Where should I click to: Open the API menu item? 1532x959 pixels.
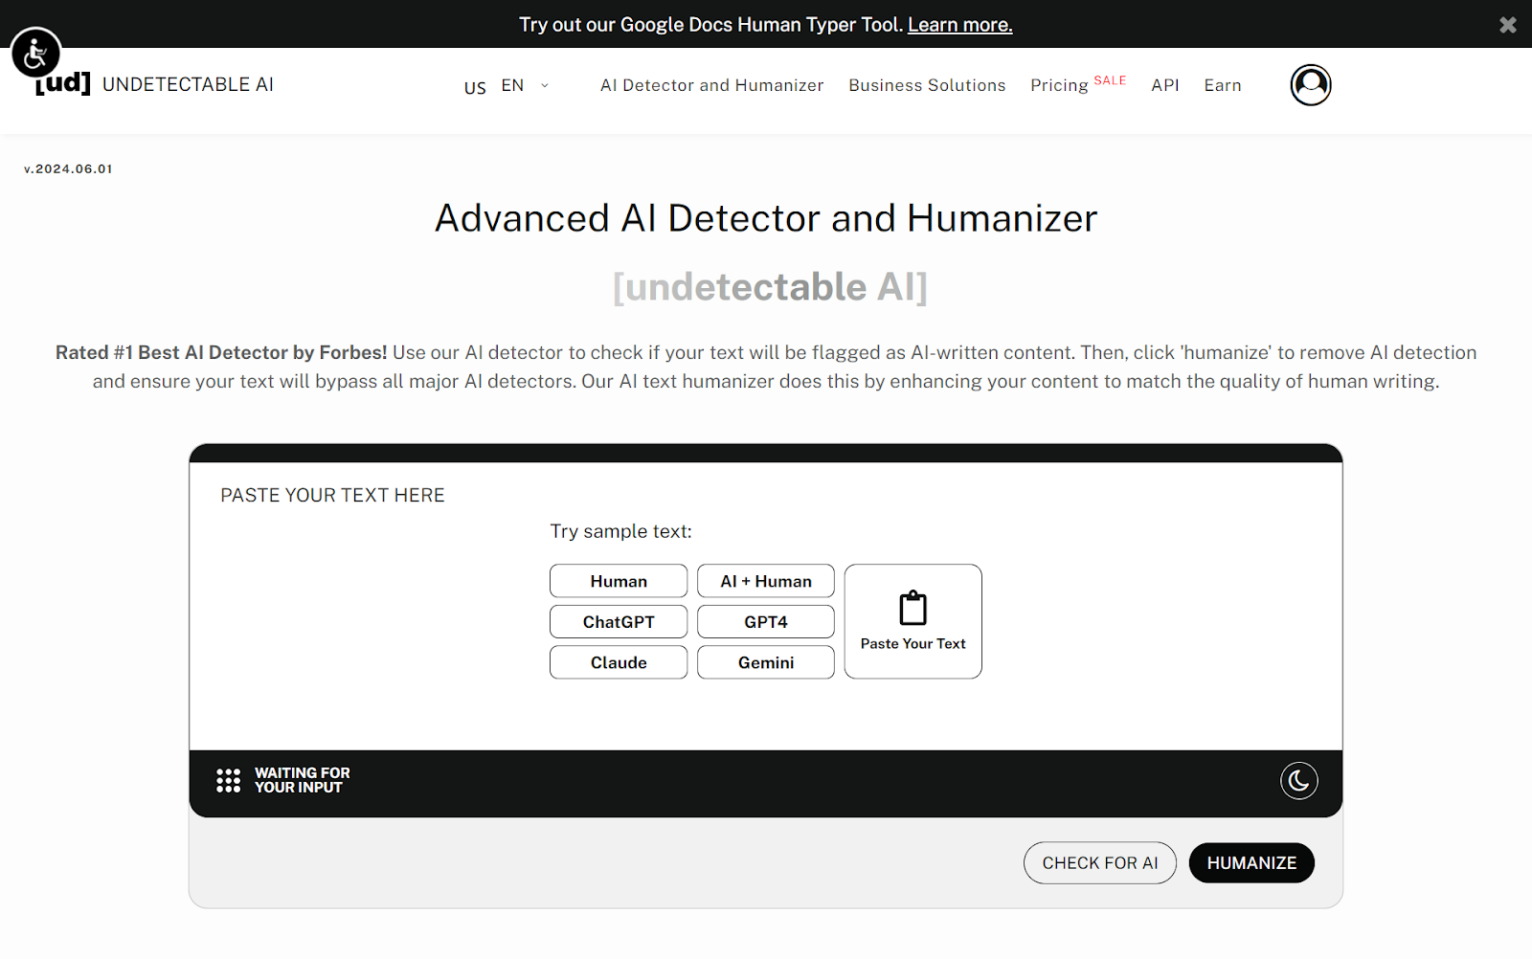[x=1165, y=85]
